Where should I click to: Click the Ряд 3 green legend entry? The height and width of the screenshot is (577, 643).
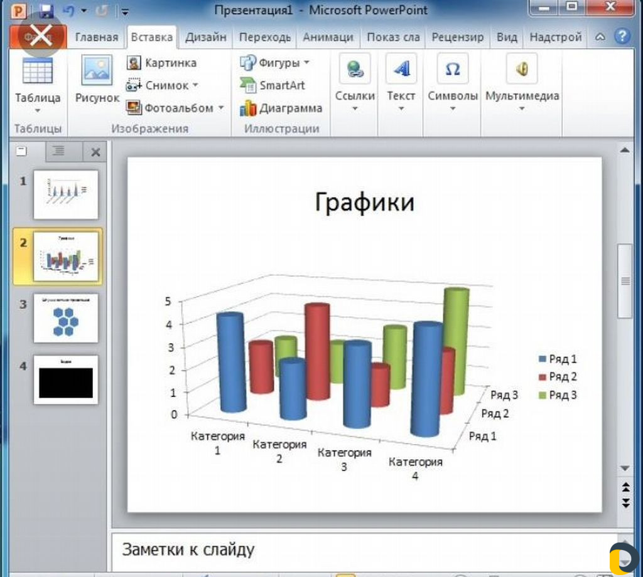tap(558, 395)
